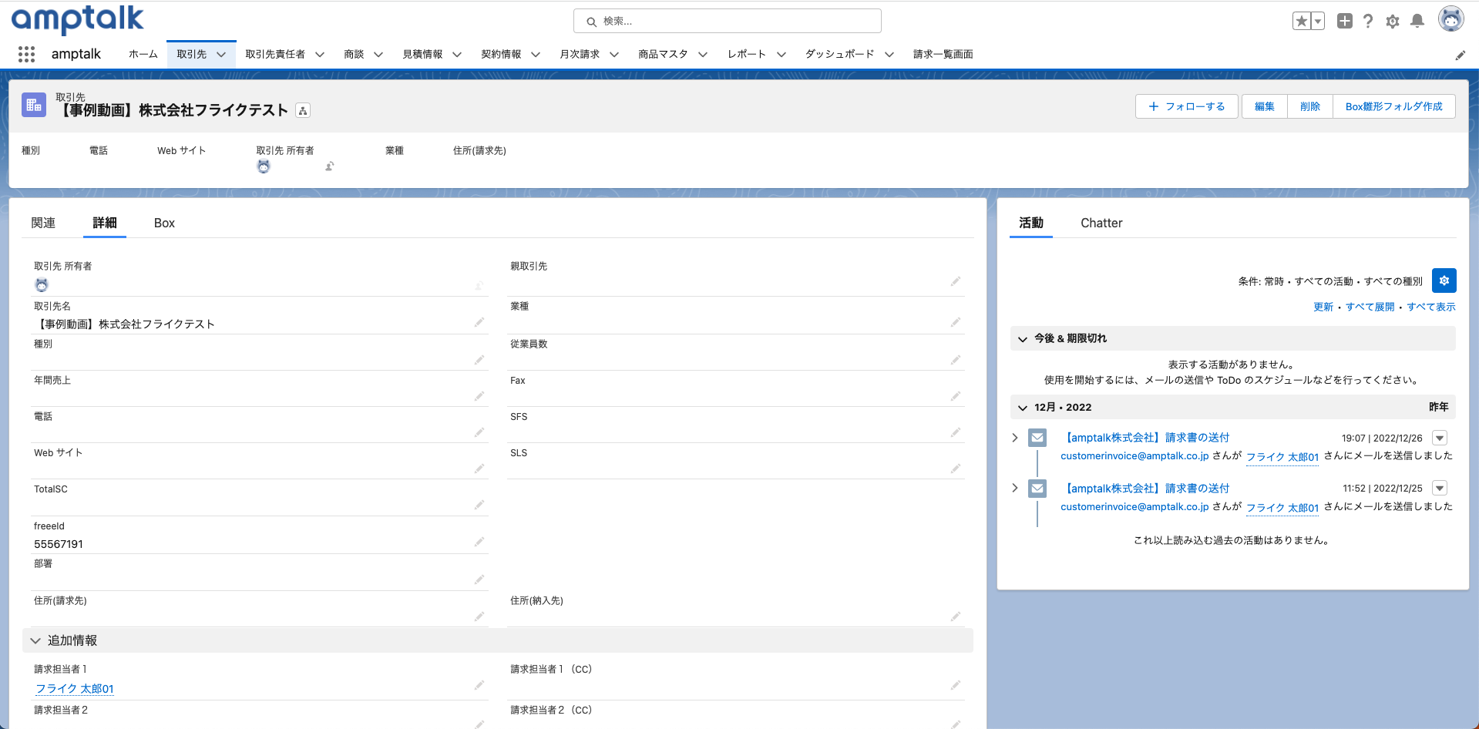Open the 請求一覧画面 tab
1479x729 pixels.
click(x=943, y=55)
